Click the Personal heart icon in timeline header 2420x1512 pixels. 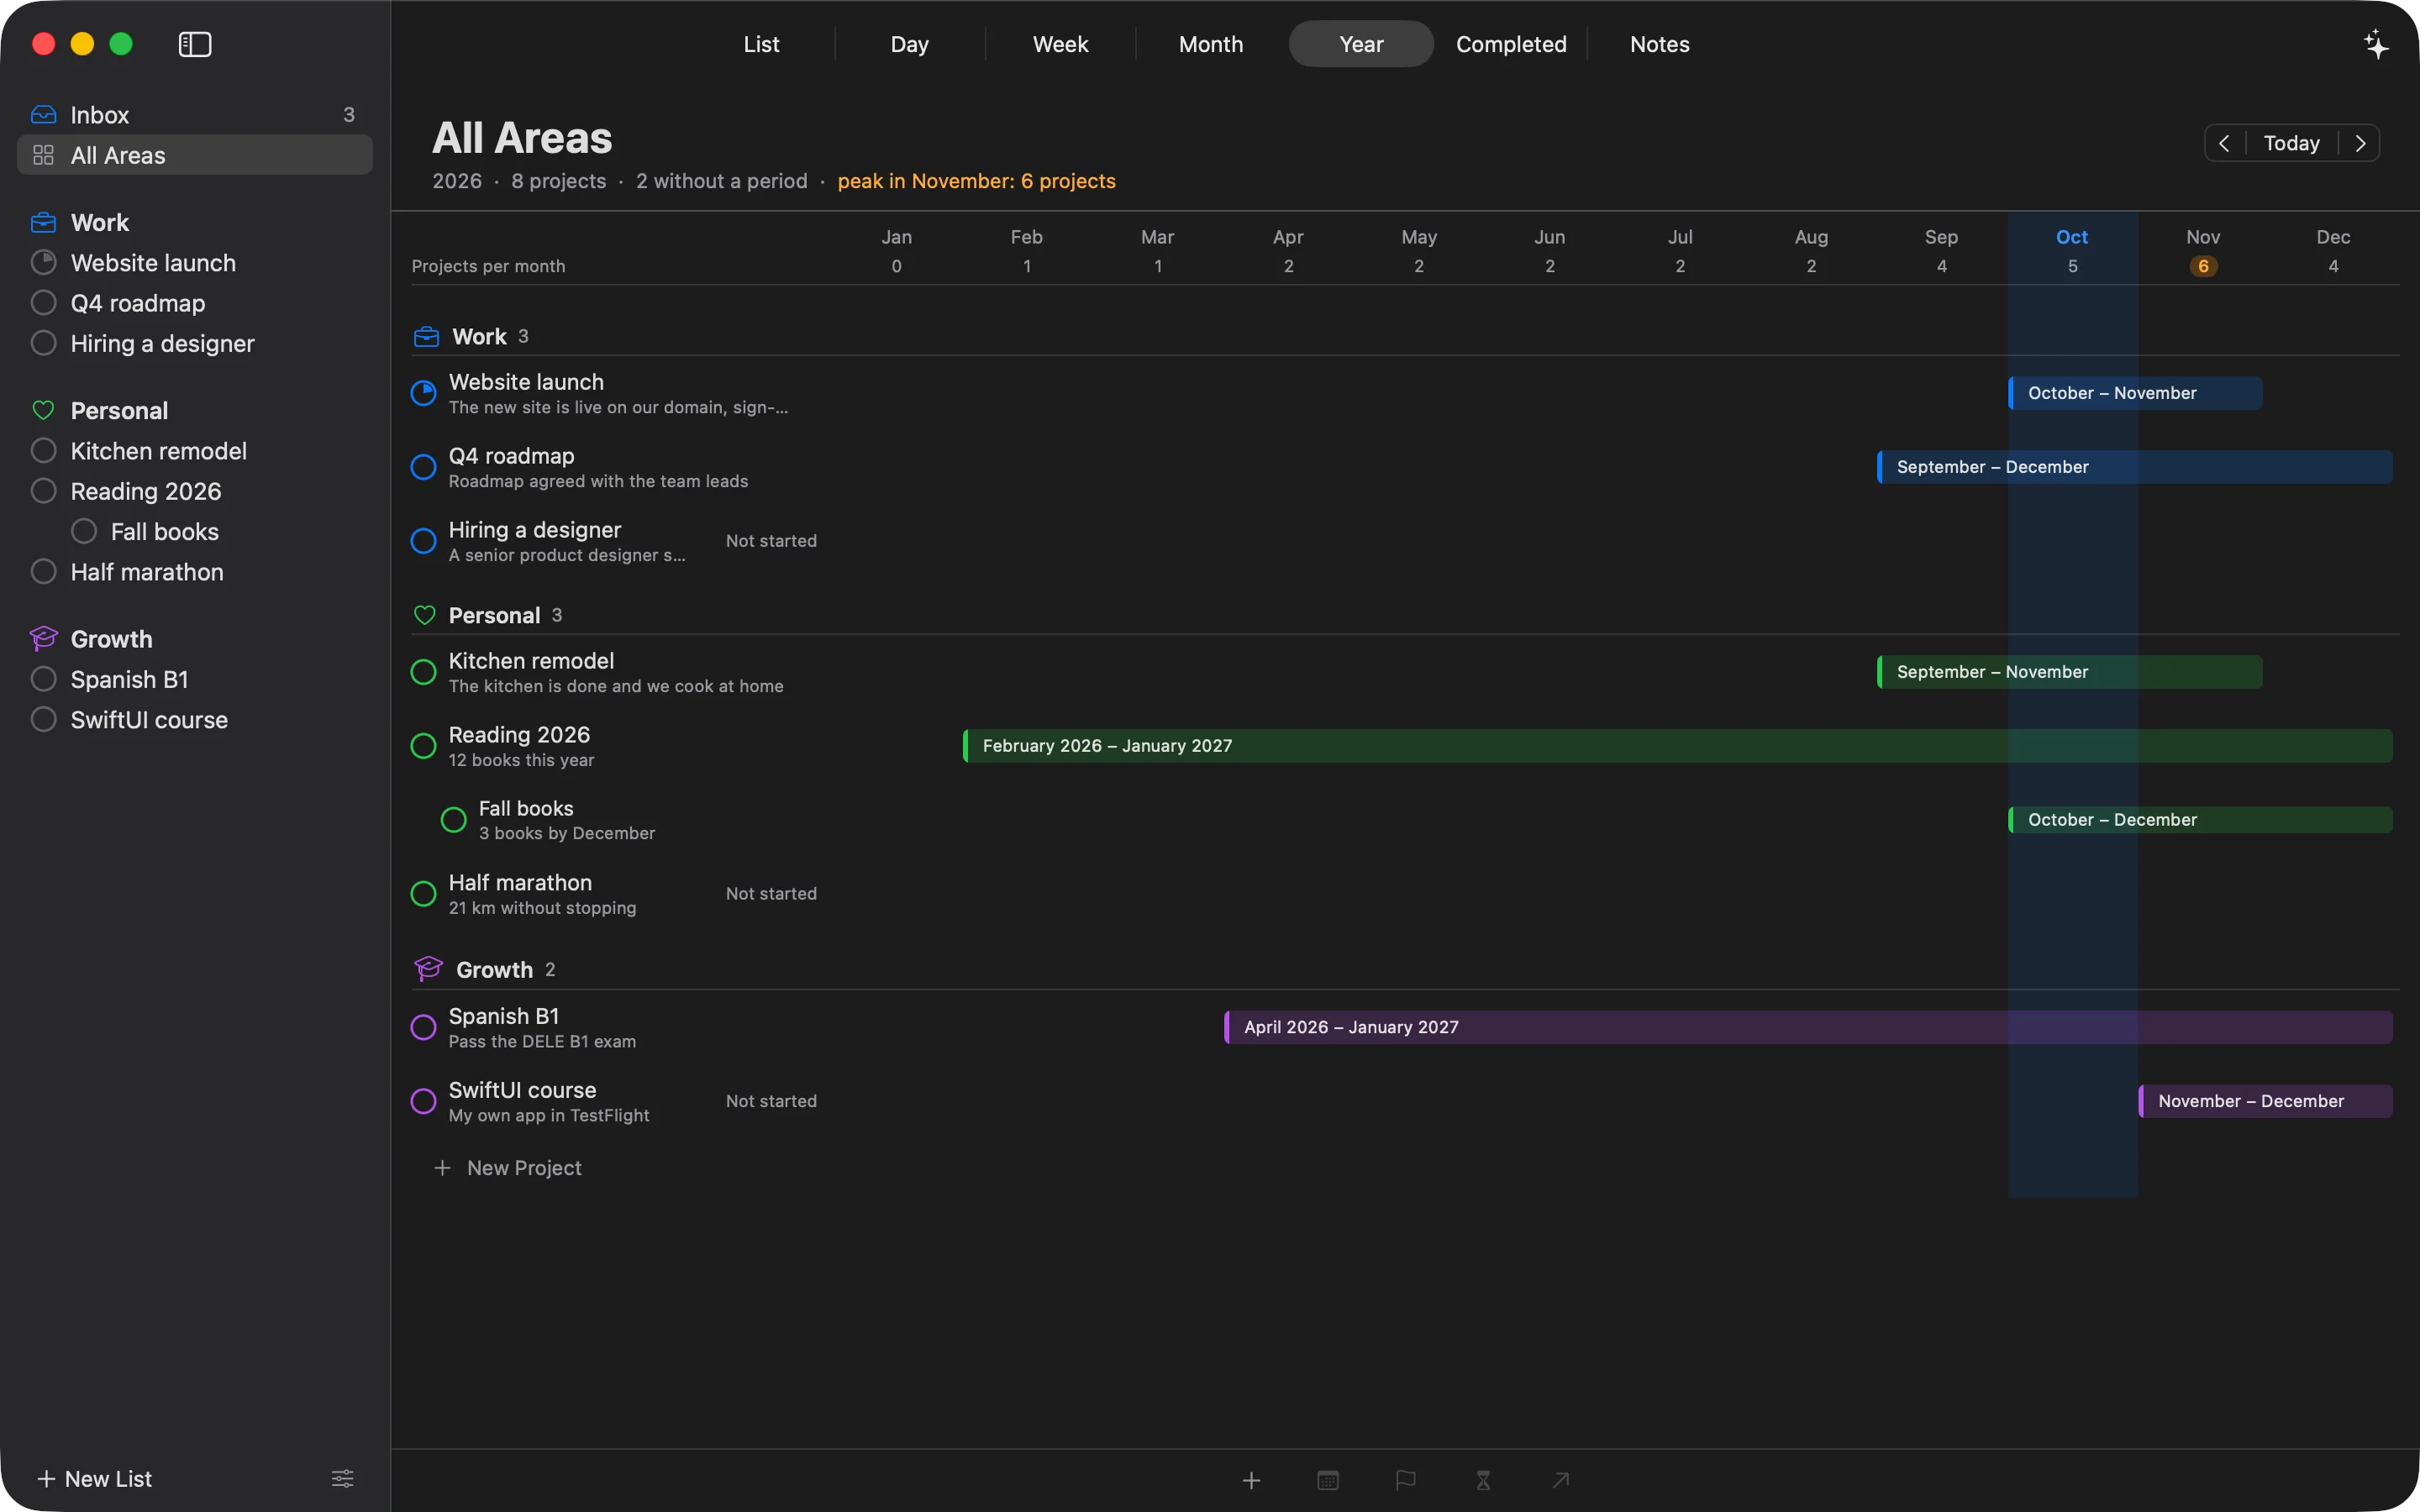pos(424,615)
